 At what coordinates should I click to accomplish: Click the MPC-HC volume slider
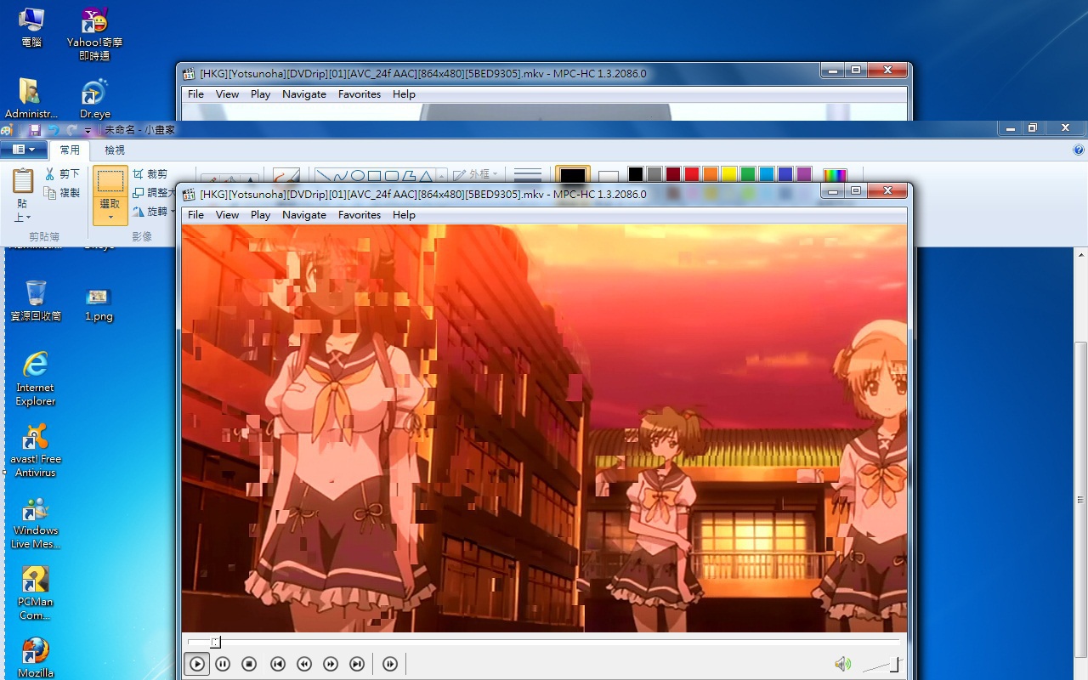click(x=881, y=665)
